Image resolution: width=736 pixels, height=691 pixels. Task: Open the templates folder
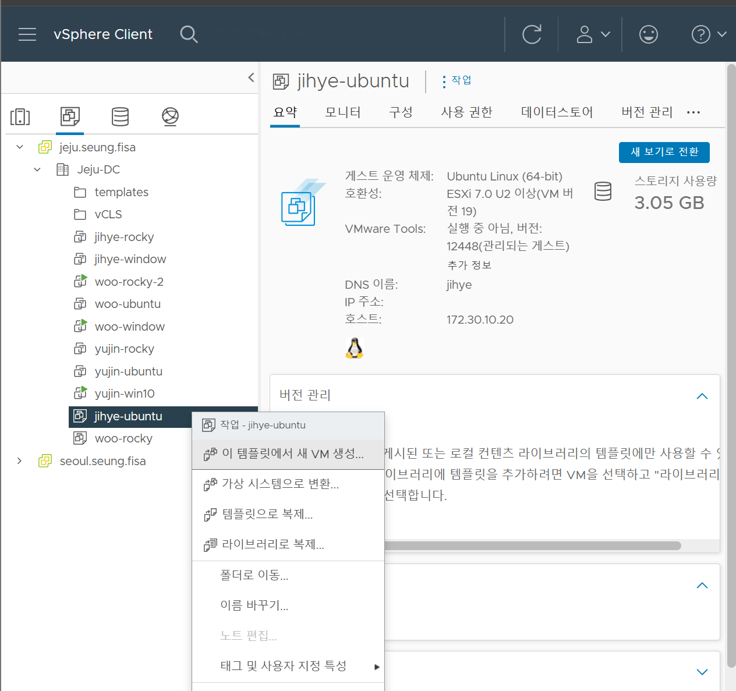click(x=121, y=192)
